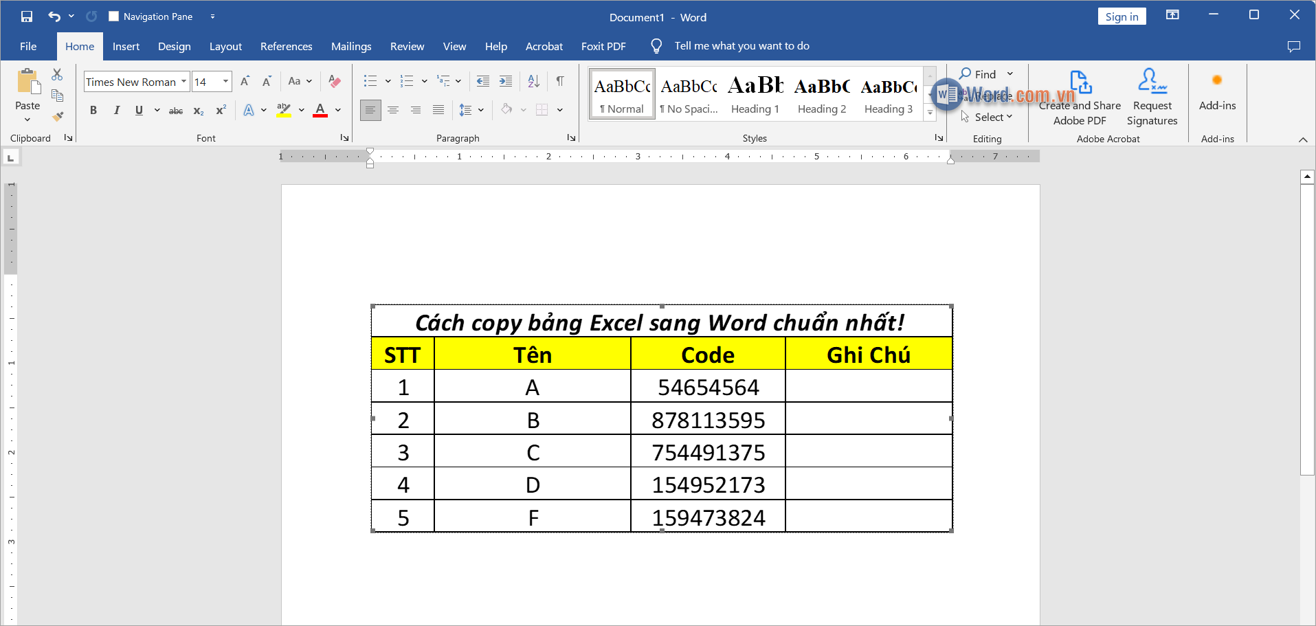The width and height of the screenshot is (1316, 626).
Task: Click the shading paint bucket color
Action: coord(506,110)
